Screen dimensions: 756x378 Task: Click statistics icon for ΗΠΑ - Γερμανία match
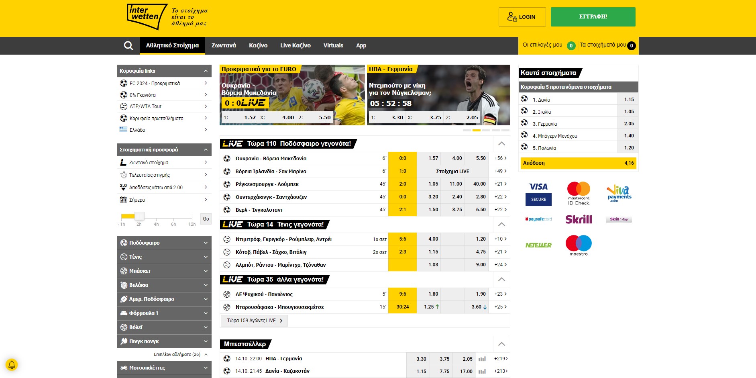[482, 359]
